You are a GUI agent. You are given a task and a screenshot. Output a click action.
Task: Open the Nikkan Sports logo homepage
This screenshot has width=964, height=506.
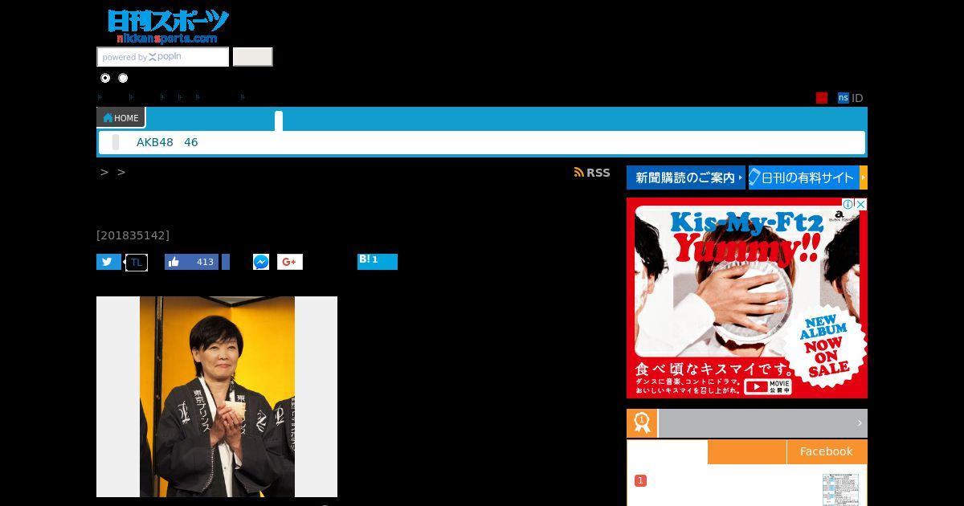[x=168, y=27]
